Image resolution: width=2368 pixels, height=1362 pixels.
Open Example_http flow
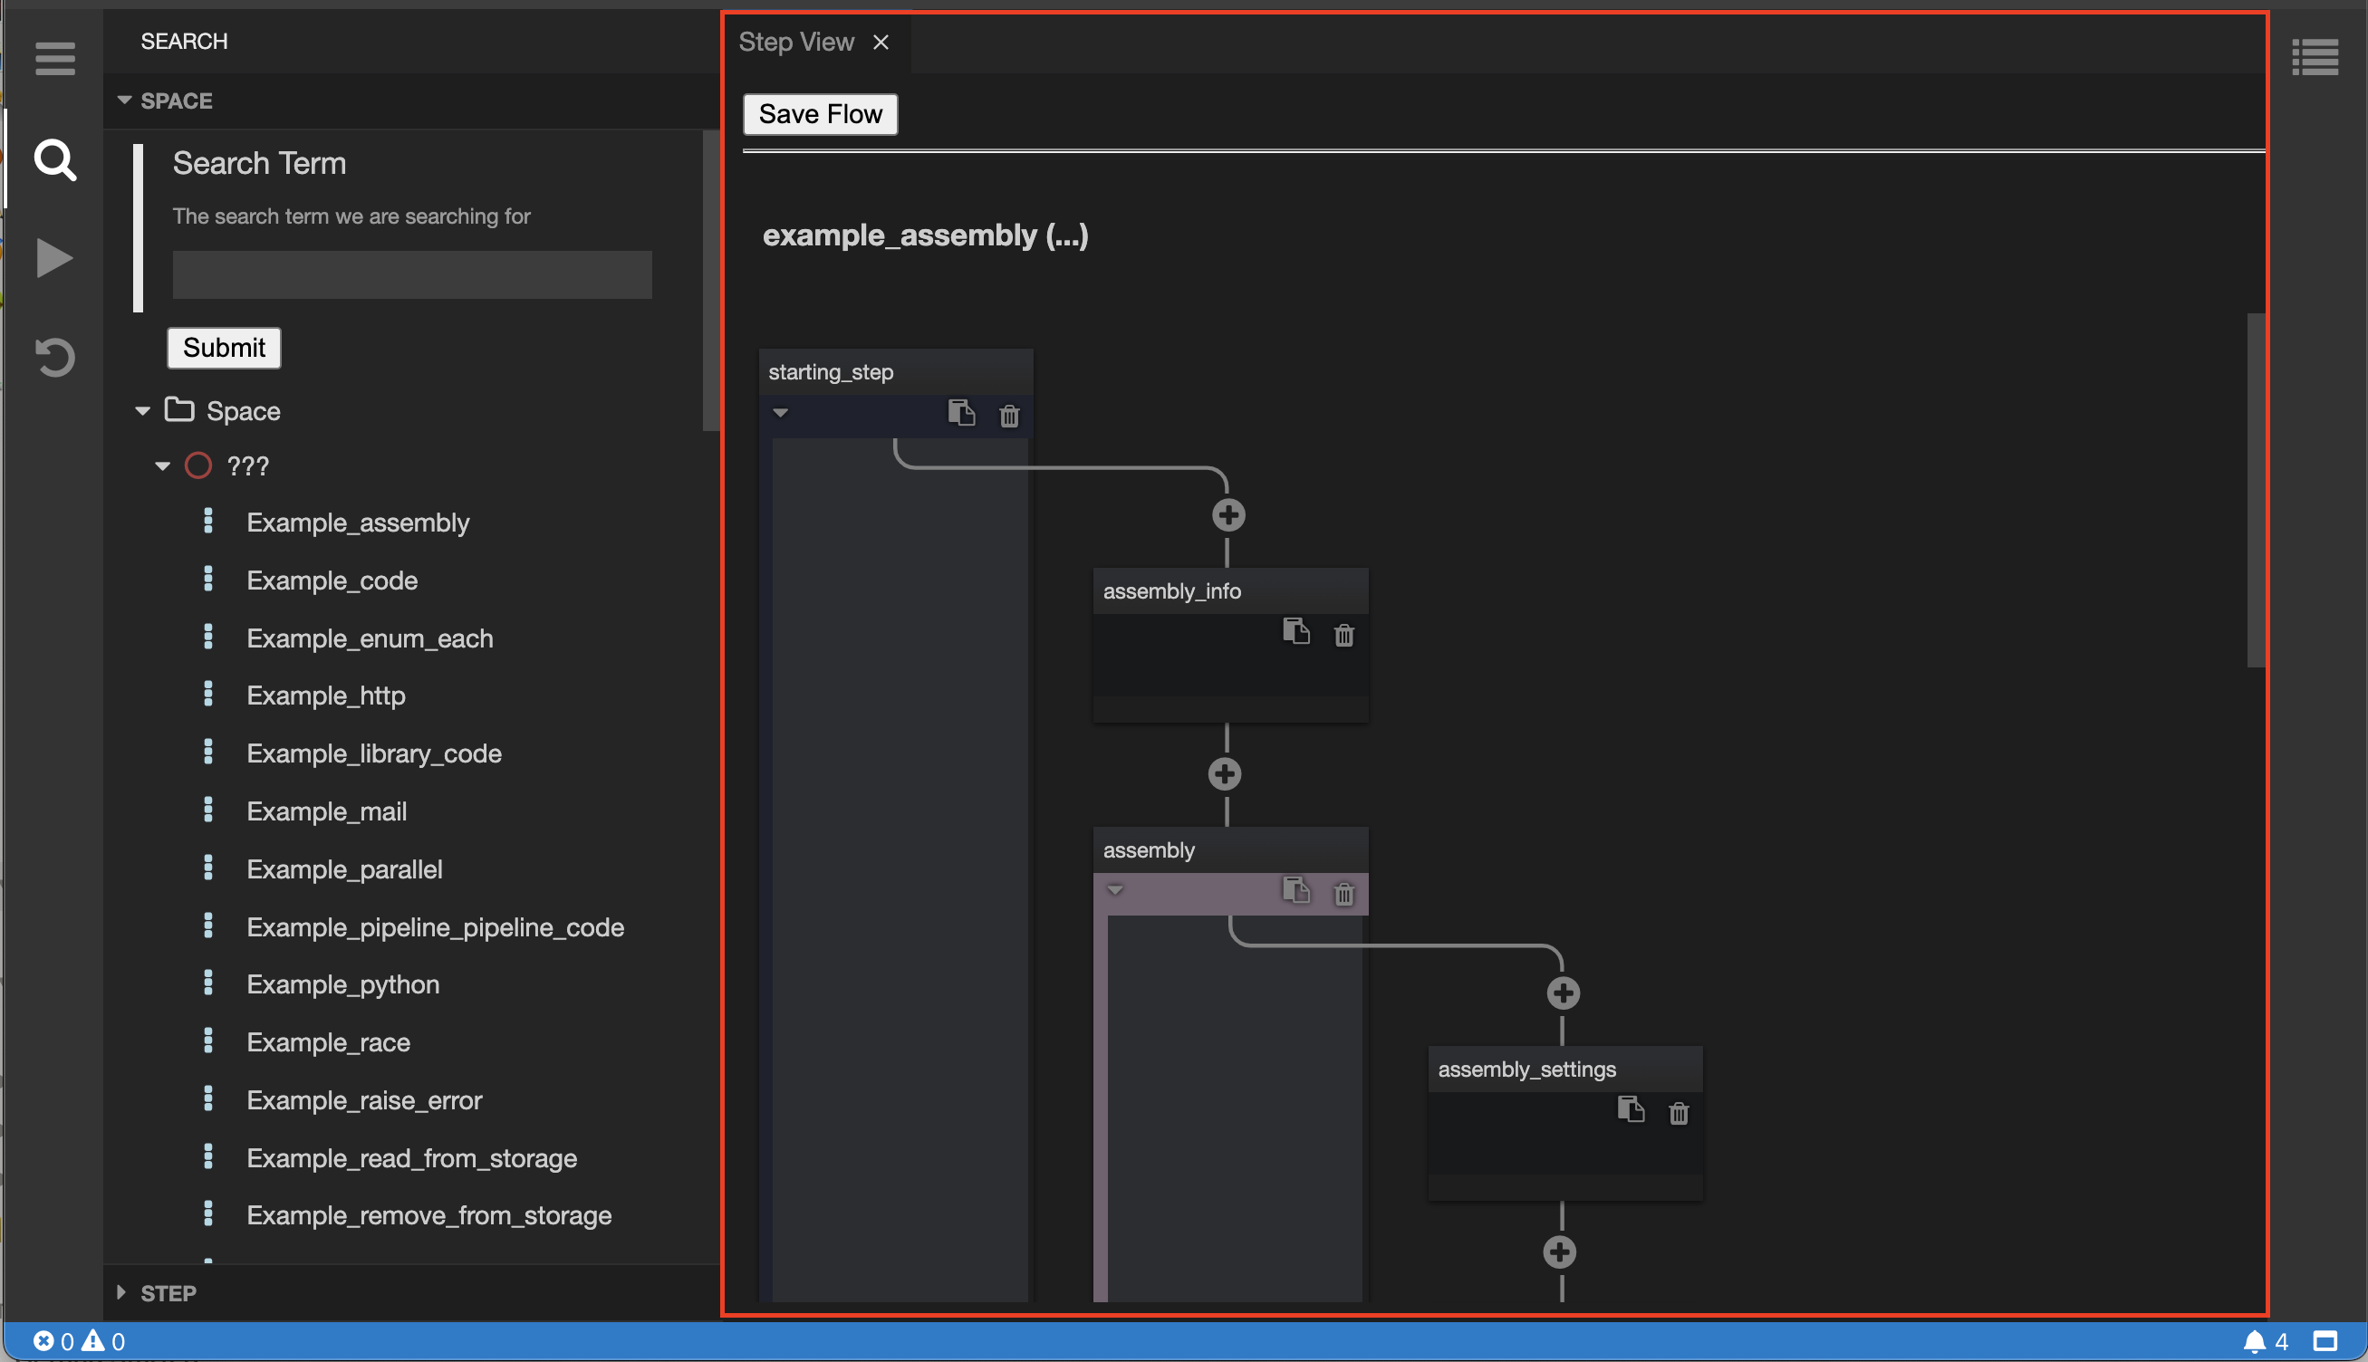pyautogui.click(x=325, y=696)
